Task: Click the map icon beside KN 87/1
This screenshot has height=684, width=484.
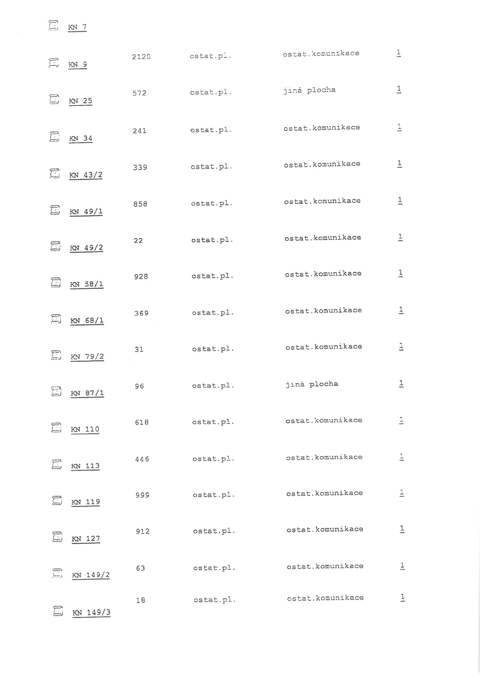Action: point(56,391)
